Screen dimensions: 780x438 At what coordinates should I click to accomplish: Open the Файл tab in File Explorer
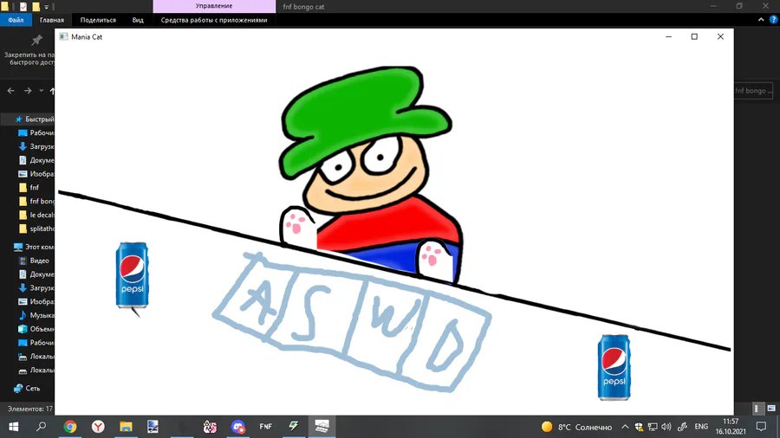[x=16, y=20]
